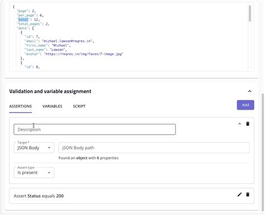Edit the Assert Status equals 200 row
The width and height of the screenshot is (265, 220).
(x=239, y=194)
